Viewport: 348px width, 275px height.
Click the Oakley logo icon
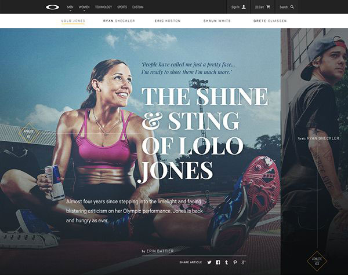(53, 8)
